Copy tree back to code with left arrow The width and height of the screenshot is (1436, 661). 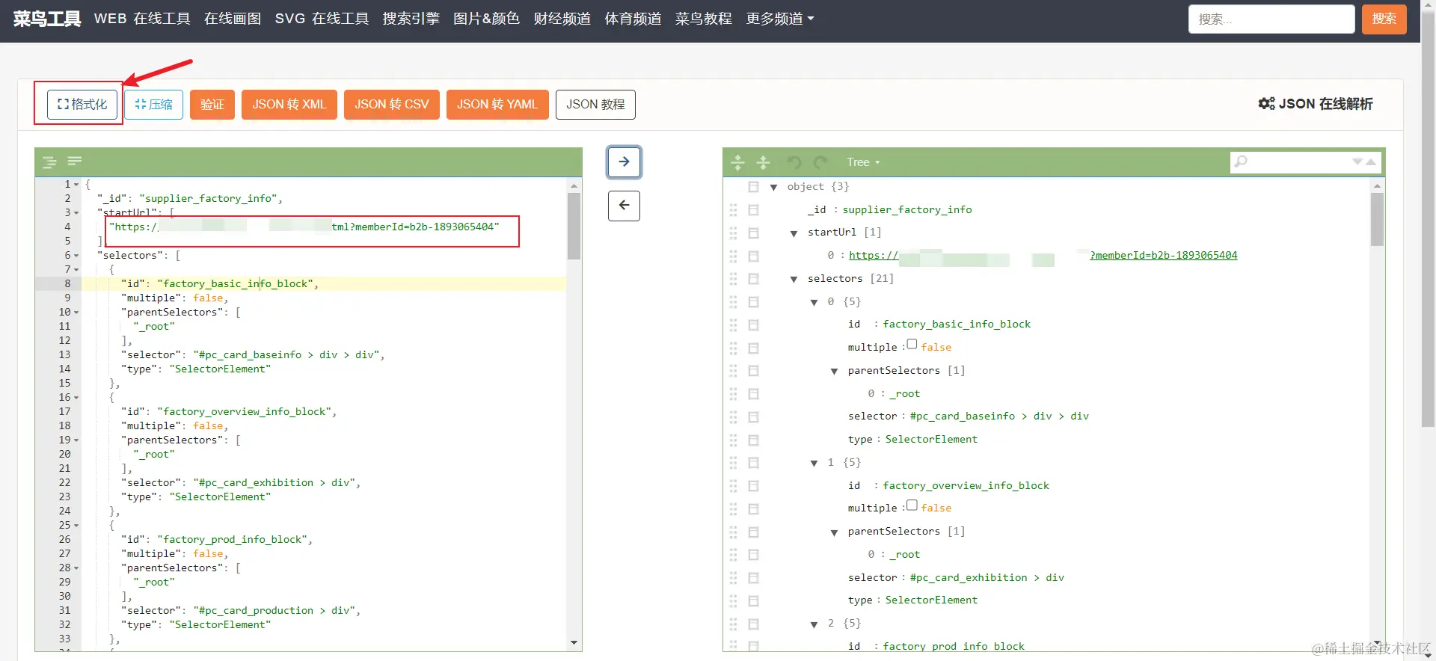click(624, 206)
